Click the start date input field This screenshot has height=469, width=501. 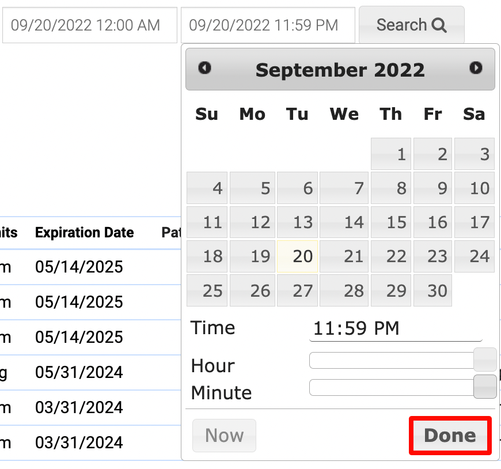(89, 25)
